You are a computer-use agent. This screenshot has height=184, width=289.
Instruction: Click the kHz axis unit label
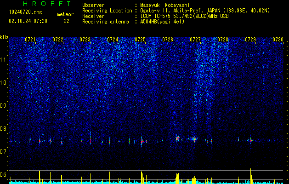pos(4,37)
